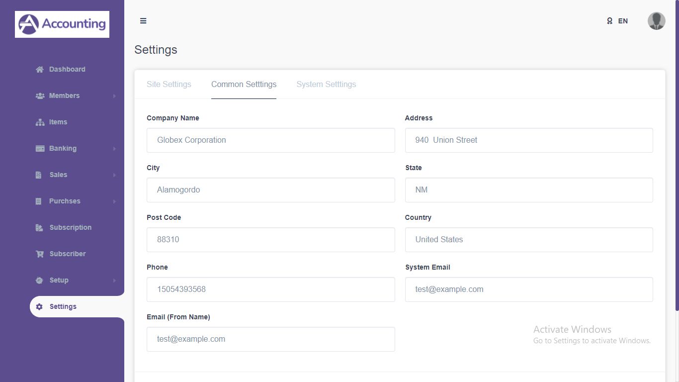The height and width of the screenshot is (382, 679).
Task: Click the Dashboard home icon
Action: coord(40,70)
